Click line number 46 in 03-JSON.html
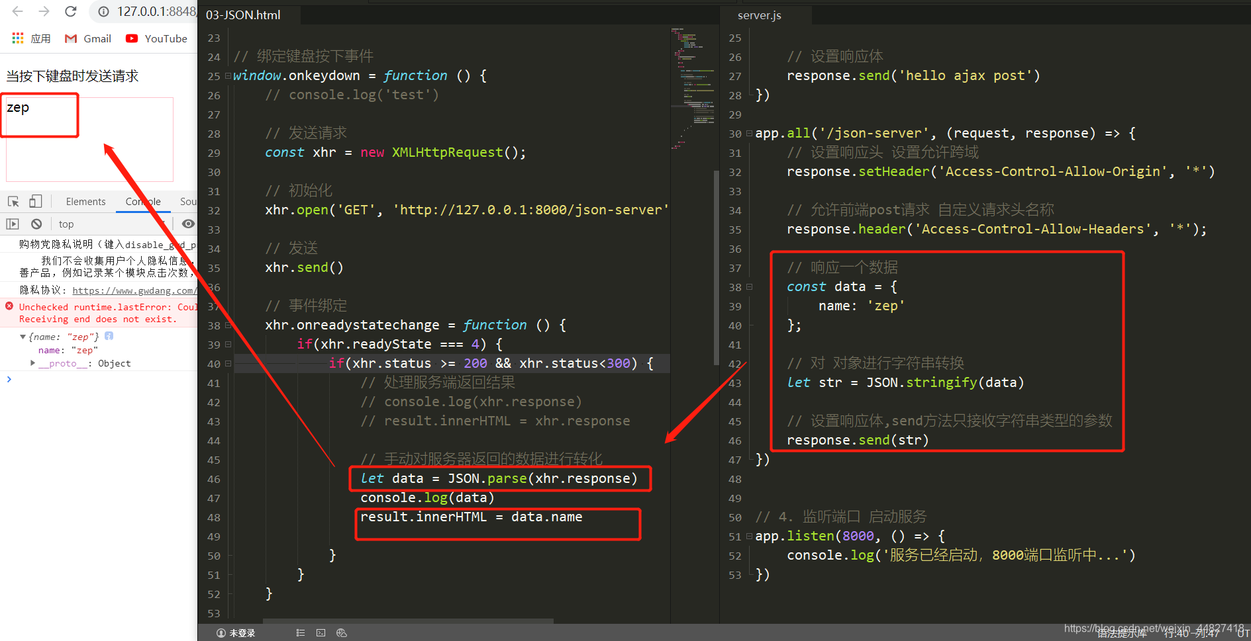 click(x=214, y=479)
